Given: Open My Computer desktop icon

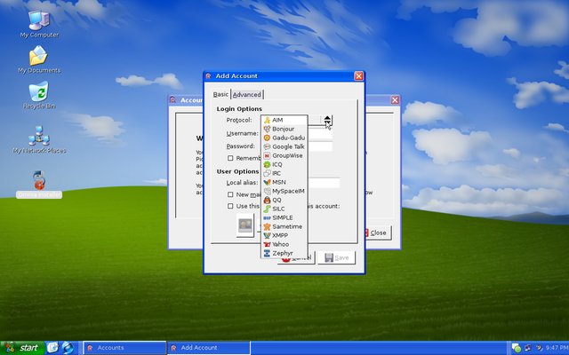Looking at the screenshot, I should (x=39, y=24).
